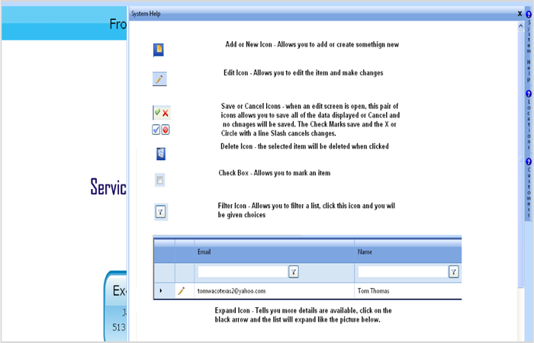Open the System Help side tab
The width and height of the screenshot is (534, 343).
529,47
